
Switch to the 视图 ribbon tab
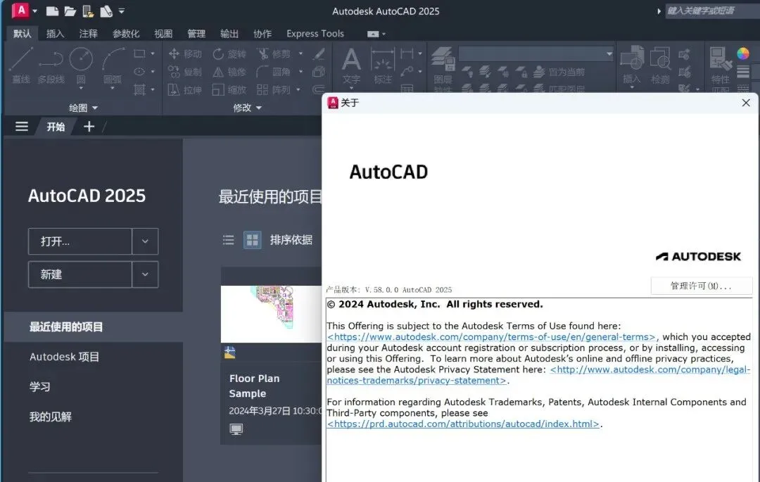click(163, 34)
